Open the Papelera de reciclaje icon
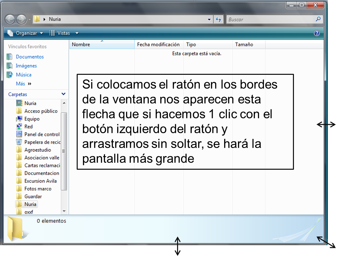The width and height of the screenshot is (341, 261). [19, 142]
